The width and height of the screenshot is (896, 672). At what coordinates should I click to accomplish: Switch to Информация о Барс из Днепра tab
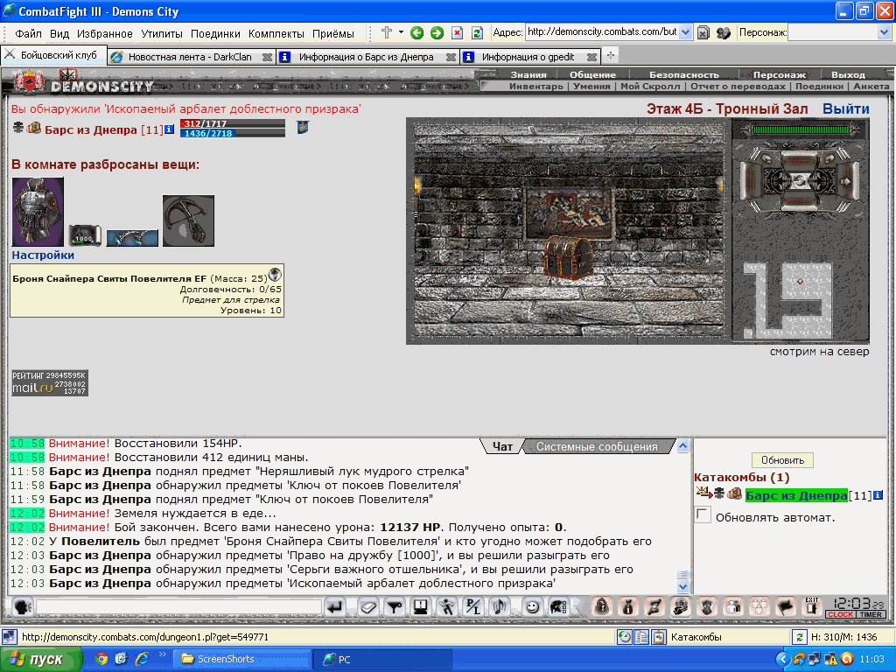367,57
